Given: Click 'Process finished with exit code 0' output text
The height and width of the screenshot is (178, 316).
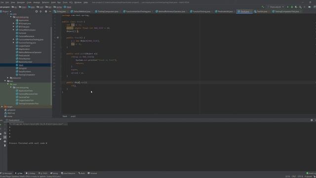Looking at the screenshot, I should 28,143.
